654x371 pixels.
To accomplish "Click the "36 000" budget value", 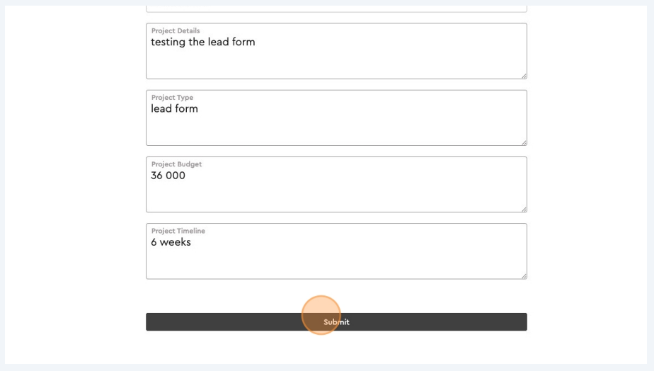I will 168,176.
